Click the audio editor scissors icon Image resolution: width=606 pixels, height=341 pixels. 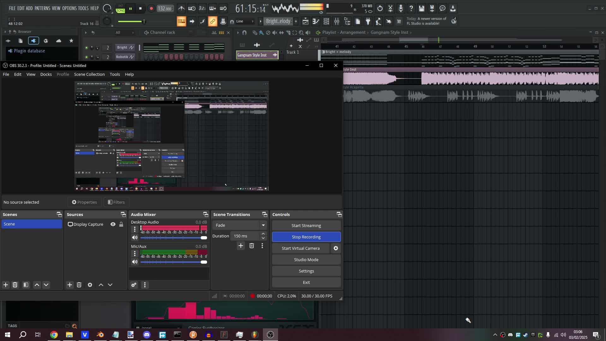tap(390, 9)
